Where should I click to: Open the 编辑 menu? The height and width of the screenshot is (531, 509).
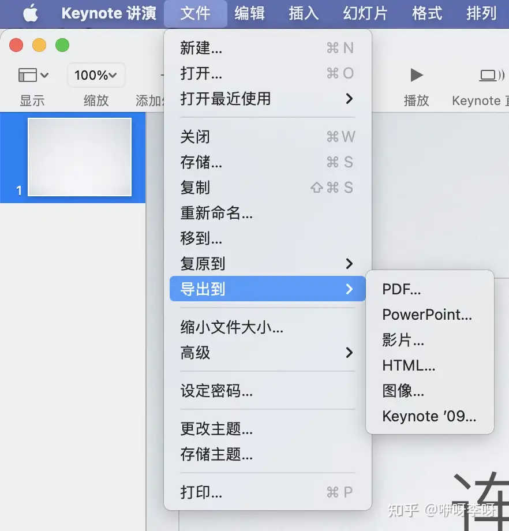[x=249, y=13]
